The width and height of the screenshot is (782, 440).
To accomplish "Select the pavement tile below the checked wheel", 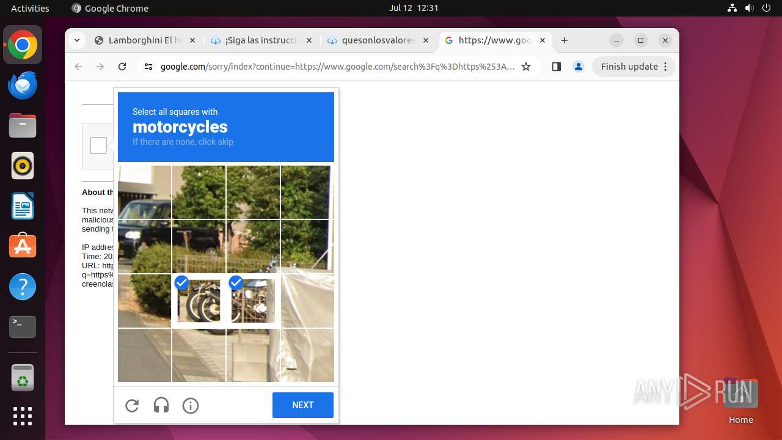I will click(199, 355).
